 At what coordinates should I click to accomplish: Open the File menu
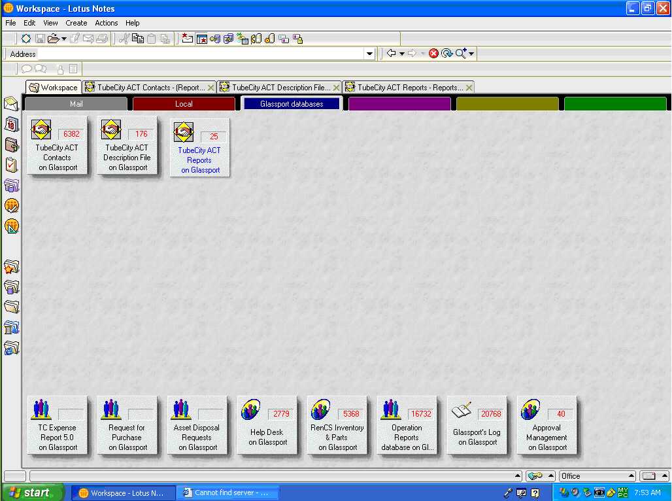(10, 23)
